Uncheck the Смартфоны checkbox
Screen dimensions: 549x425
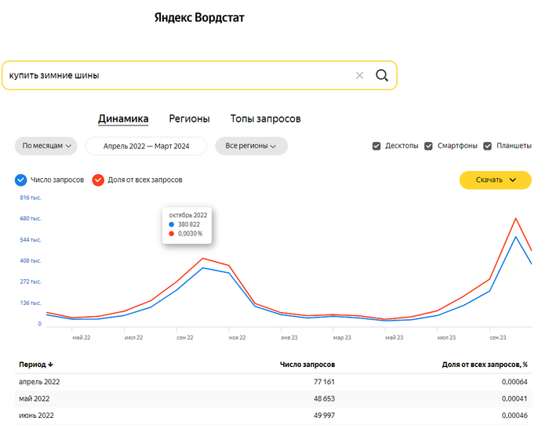pos(429,146)
